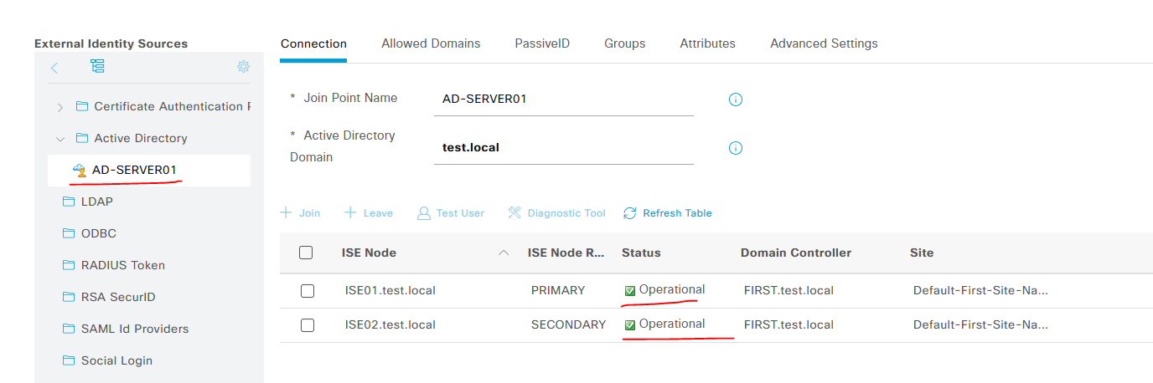Expand the Certificate Authentication tree node

point(59,106)
